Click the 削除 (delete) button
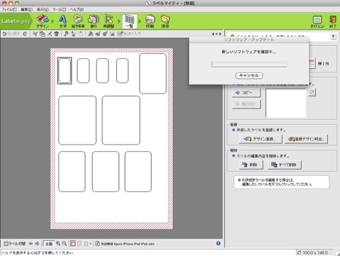340x256 pixels. [x=251, y=165]
